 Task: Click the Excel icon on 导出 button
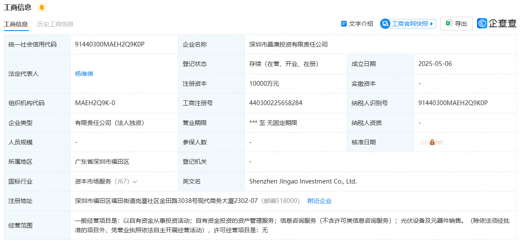pyautogui.click(x=449, y=24)
